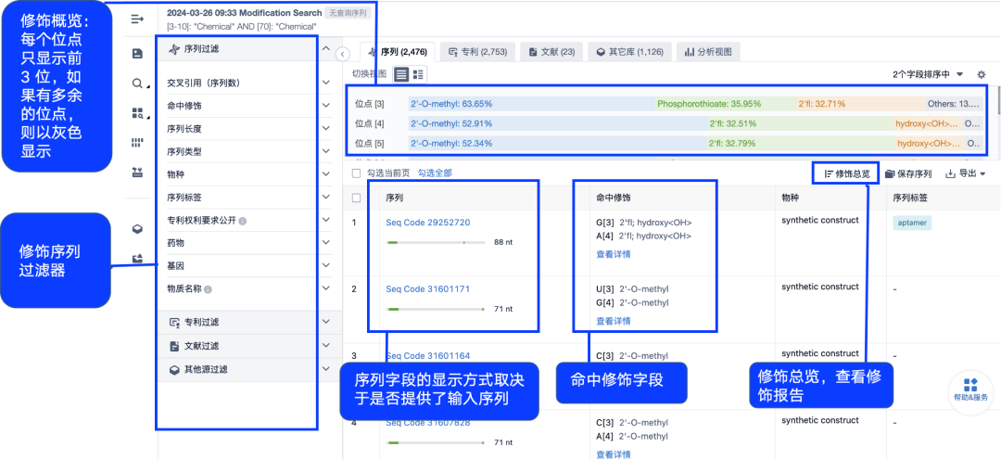
Task: Open the search magnifier icon in left sidebar
Action: point(138,83)
